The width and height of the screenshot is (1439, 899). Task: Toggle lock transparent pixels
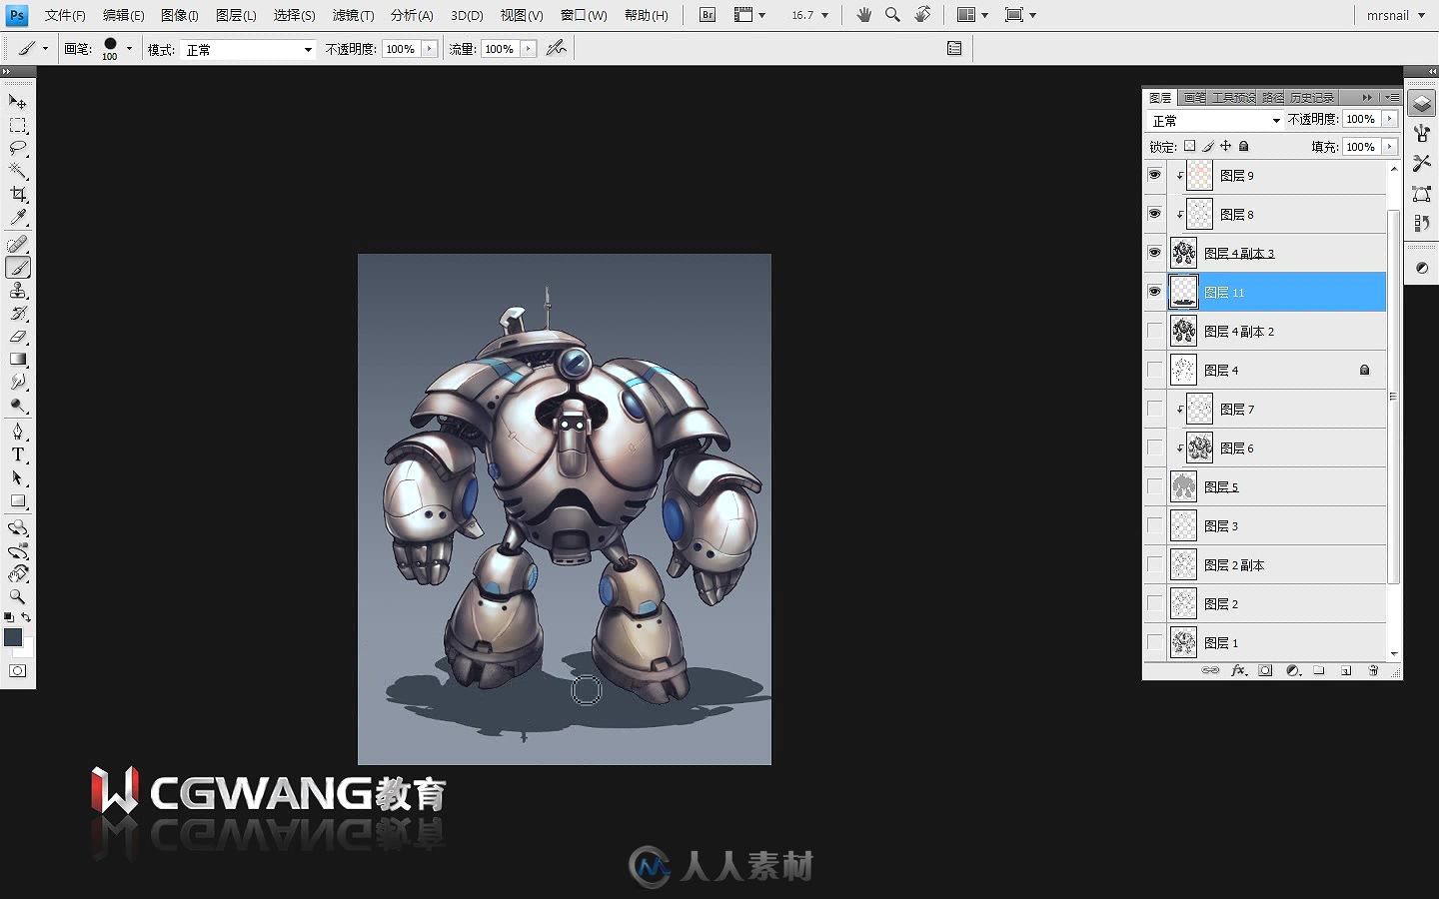click(x=1189, y=146)
